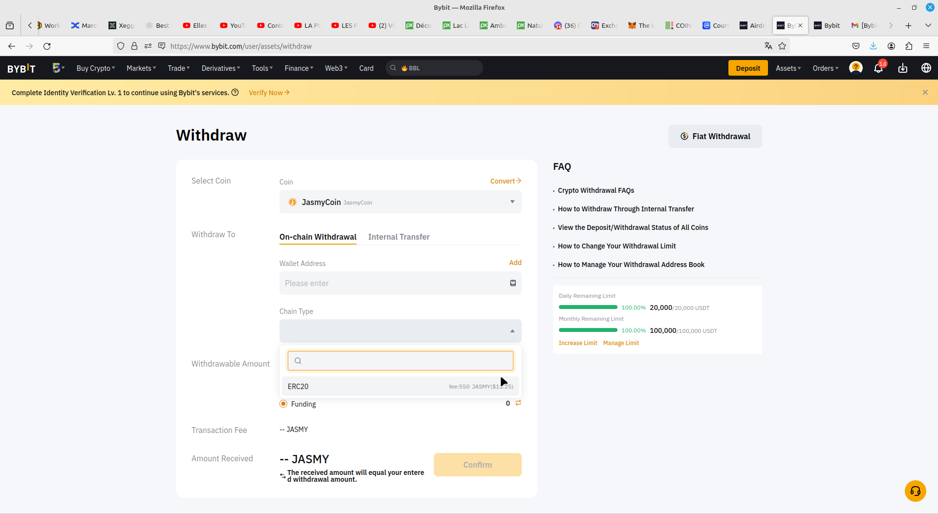Open the Assets dropdown
This screenshot has width=938, height=514.
[x=788, y=68]
